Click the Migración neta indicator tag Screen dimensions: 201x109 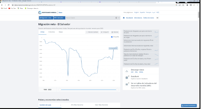point(46,18)
